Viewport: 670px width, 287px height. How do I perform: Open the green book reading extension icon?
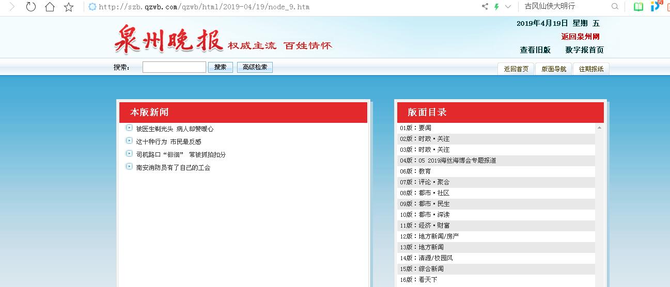[638, 7]
